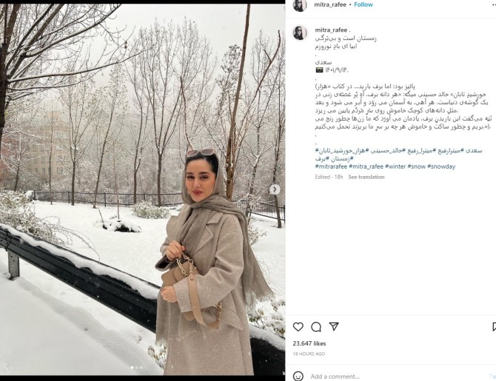Open mitra_rafee username in header
The width and height of the screenshot is (496, 381).
(x=330, y=4)
